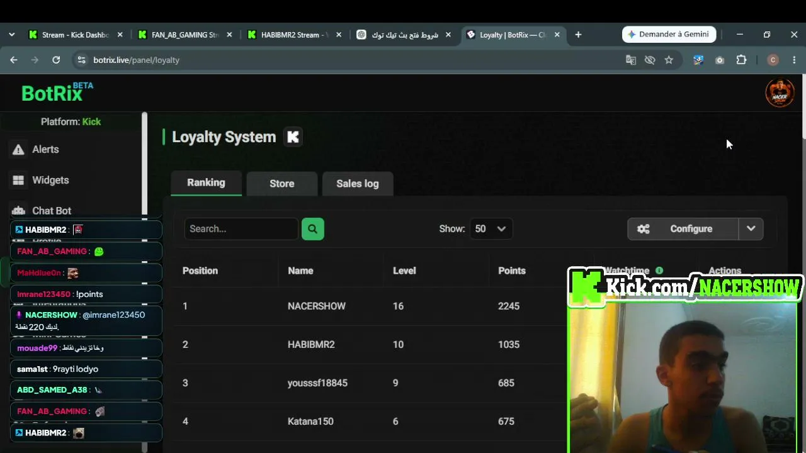This screenshot has width=806, height=453.
Task: Close the HABIBMR2 Stream tab
Action: pos(339,35)
